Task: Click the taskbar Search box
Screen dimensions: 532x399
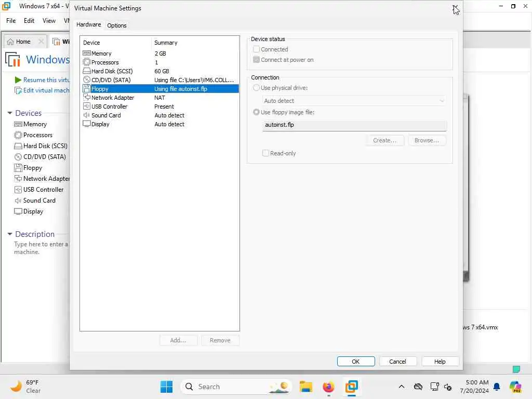Action: tap(236, 387)
